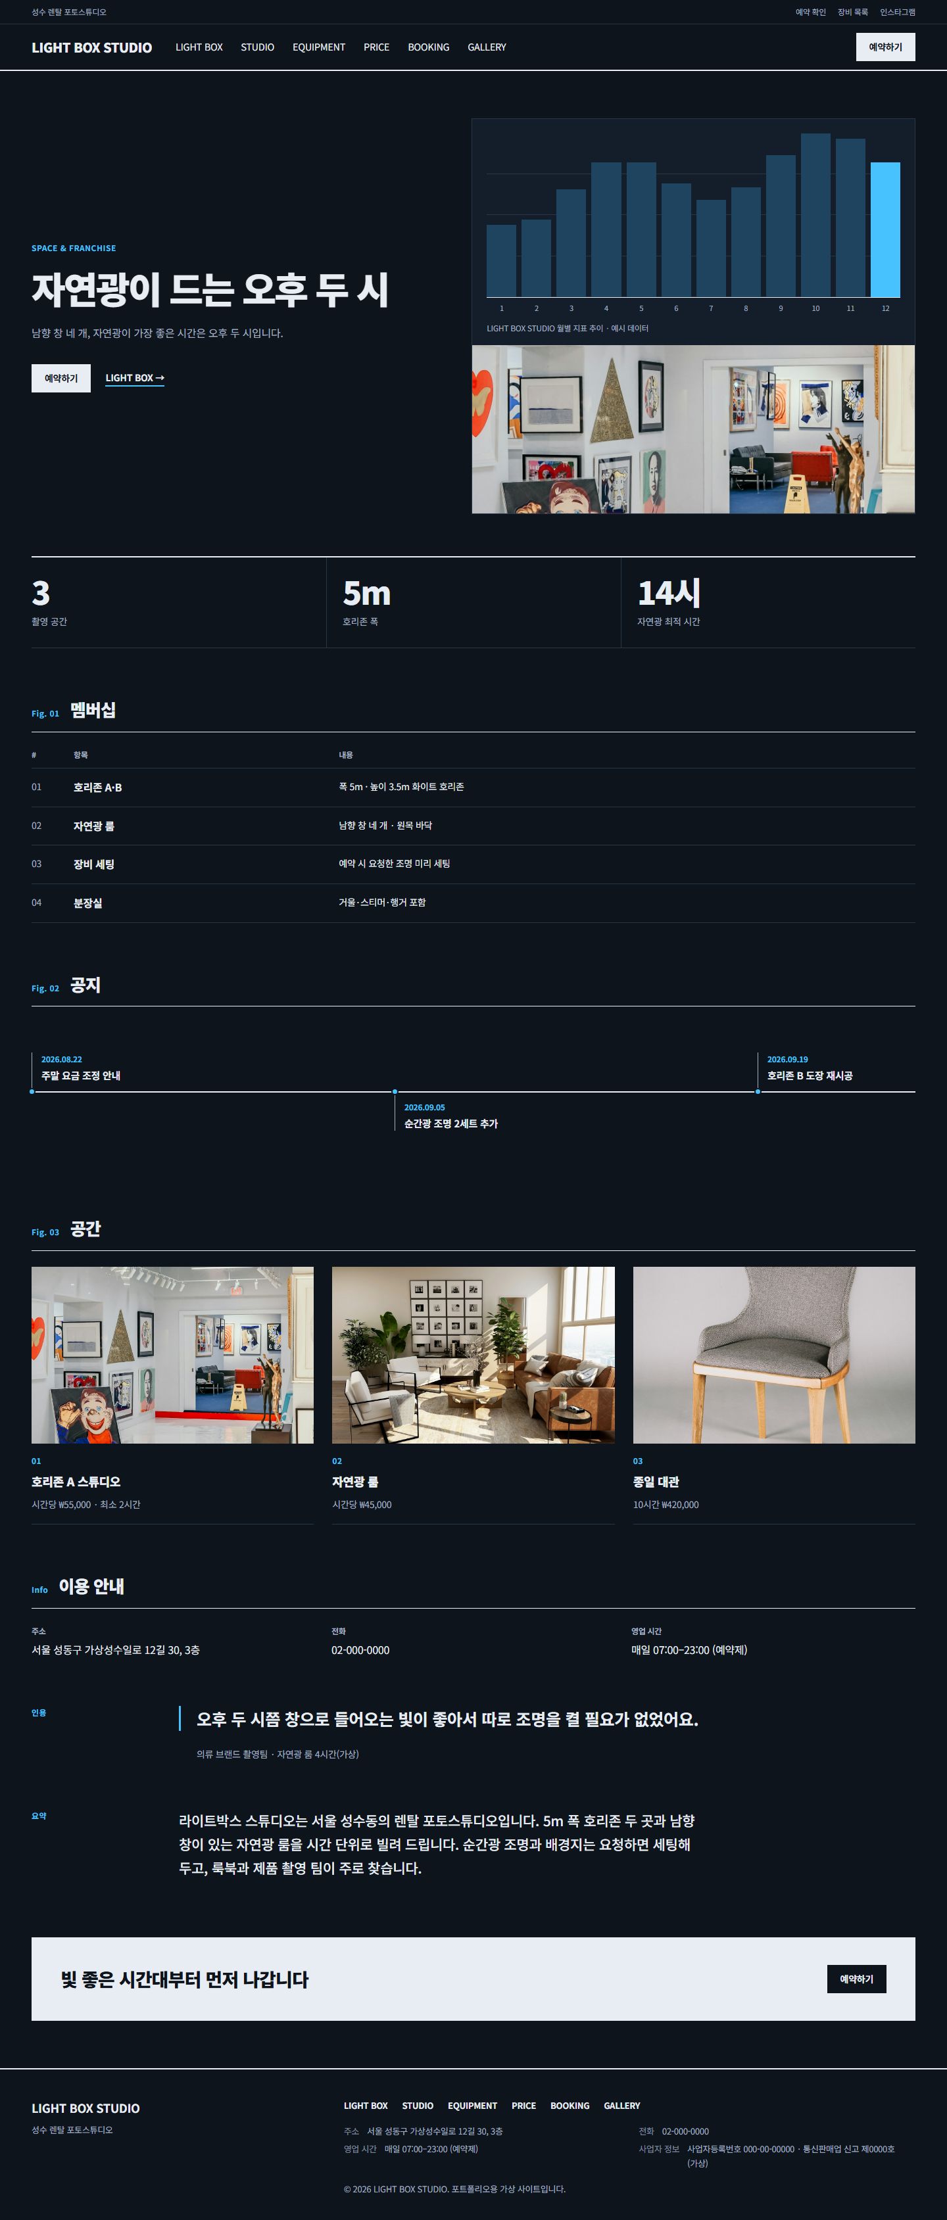Follow the LIGHT BOX → hero link
Image resolution: width=947 pixels, height=2220 pixels.
tap(135, 379)
